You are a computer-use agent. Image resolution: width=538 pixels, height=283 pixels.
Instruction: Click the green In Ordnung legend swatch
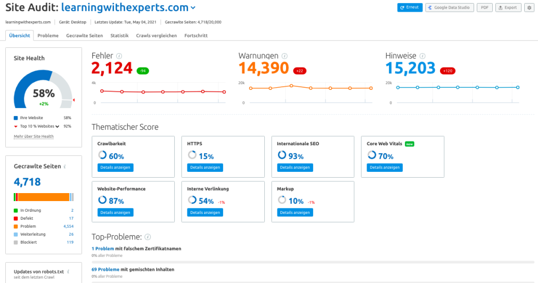point(16,210)
